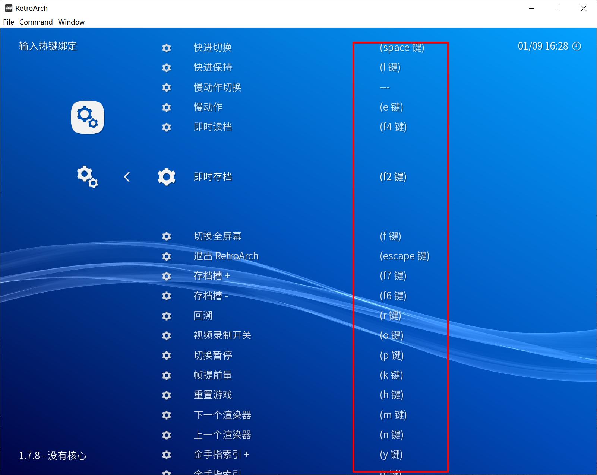597x475 pixels.
Task: Click the (escape 键) binding value
Action: 405,256
